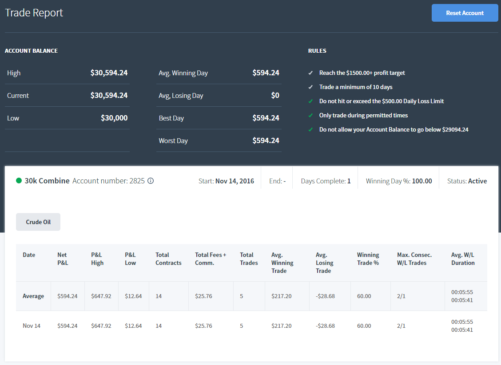Click the green active status dot
This screenshot has width=501, height=365.
19,181
